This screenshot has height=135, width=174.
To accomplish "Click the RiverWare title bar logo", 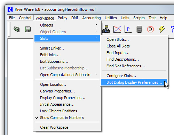I will (x=10, y=9).
